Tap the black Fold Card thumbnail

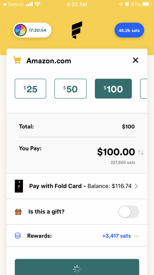(x=19, y=186)
